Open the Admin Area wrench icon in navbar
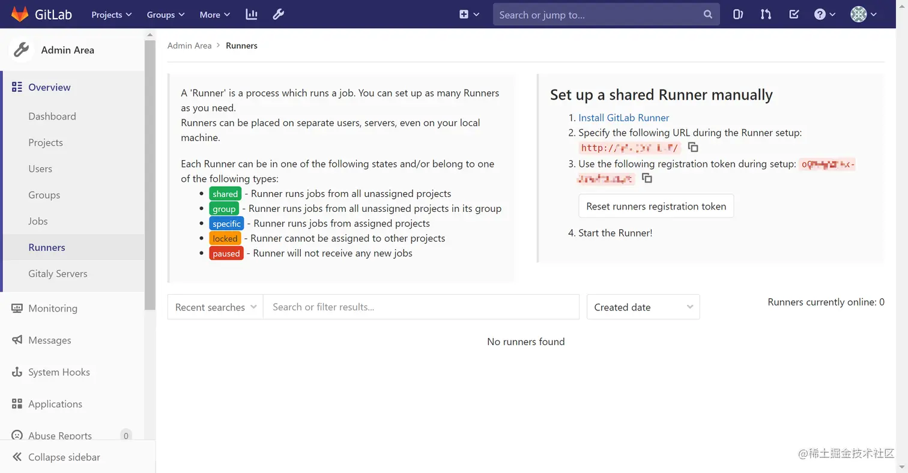 coord(278,14)
